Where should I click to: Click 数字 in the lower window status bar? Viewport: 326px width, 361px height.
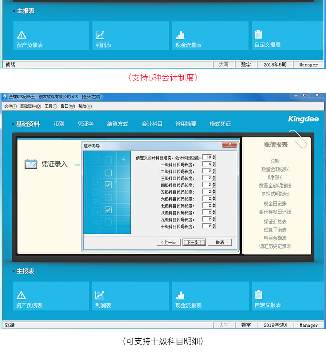tap(246, 325)
